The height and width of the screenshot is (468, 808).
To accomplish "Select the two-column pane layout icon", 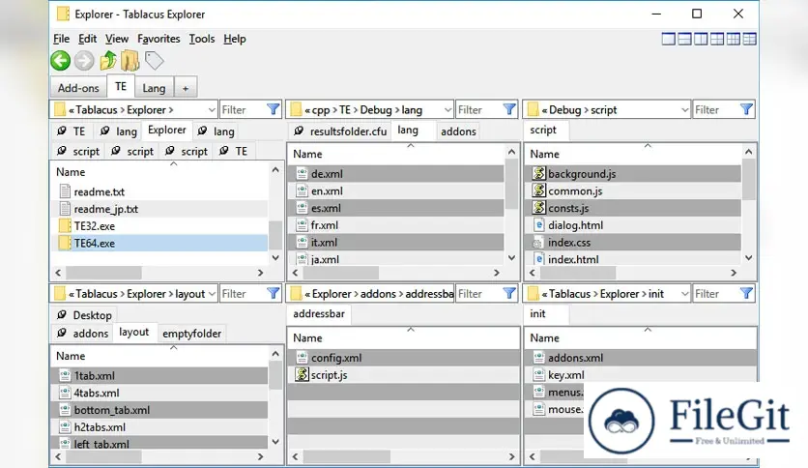I will (x=701, y=39).
